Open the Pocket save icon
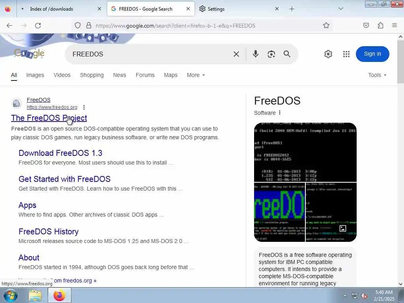 coord(366,25)
